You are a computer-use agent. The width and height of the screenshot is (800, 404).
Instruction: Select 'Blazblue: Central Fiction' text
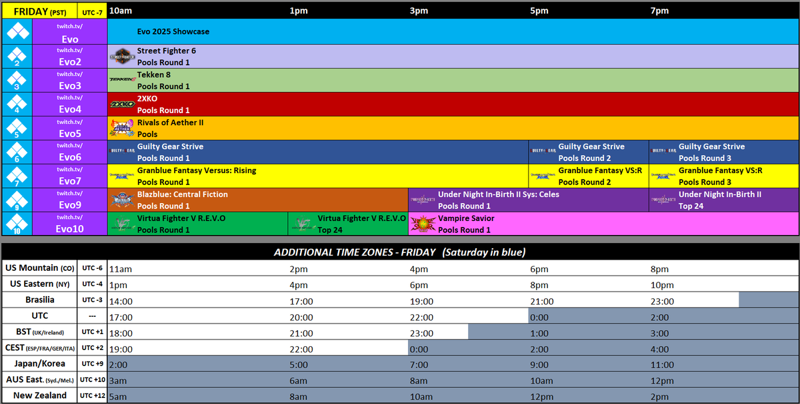183,195
